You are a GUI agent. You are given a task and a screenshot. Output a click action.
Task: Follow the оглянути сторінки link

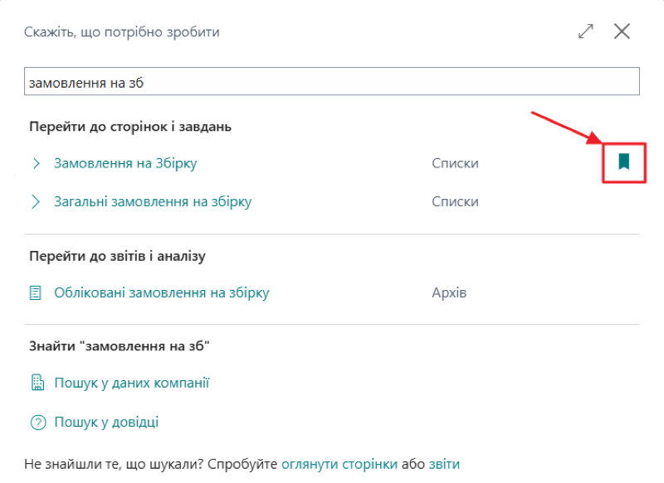click(x=339, y=464)
